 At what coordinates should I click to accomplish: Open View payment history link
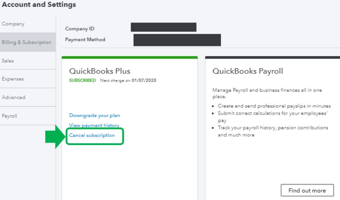pyautogui.click(x=94, y=125)
